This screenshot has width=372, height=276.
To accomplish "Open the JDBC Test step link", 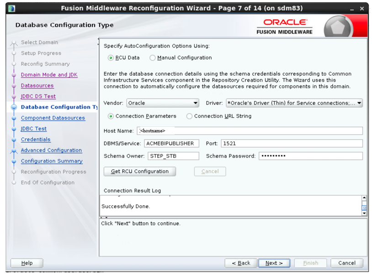I will (34, 129).
